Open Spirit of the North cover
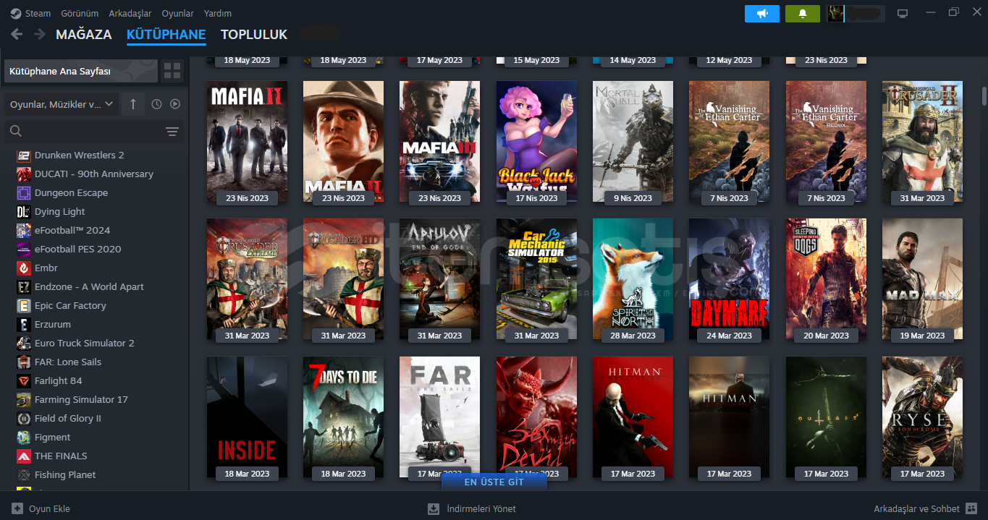 click(x=633, y=279)
